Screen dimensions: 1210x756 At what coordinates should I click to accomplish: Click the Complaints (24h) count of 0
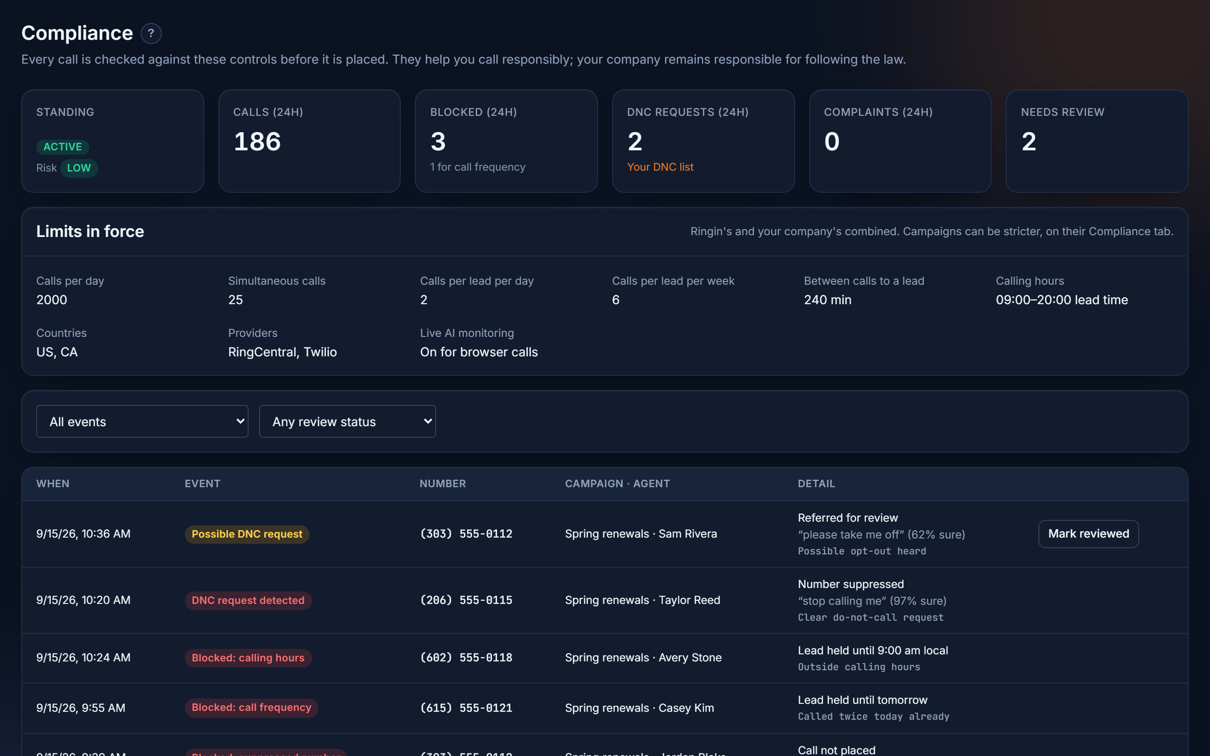tap(832, 141)
